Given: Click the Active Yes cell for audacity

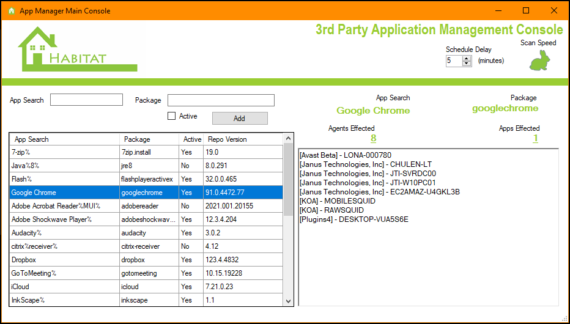Looking at the screenshot, I should pyautogui.click(x=191, y=233).
